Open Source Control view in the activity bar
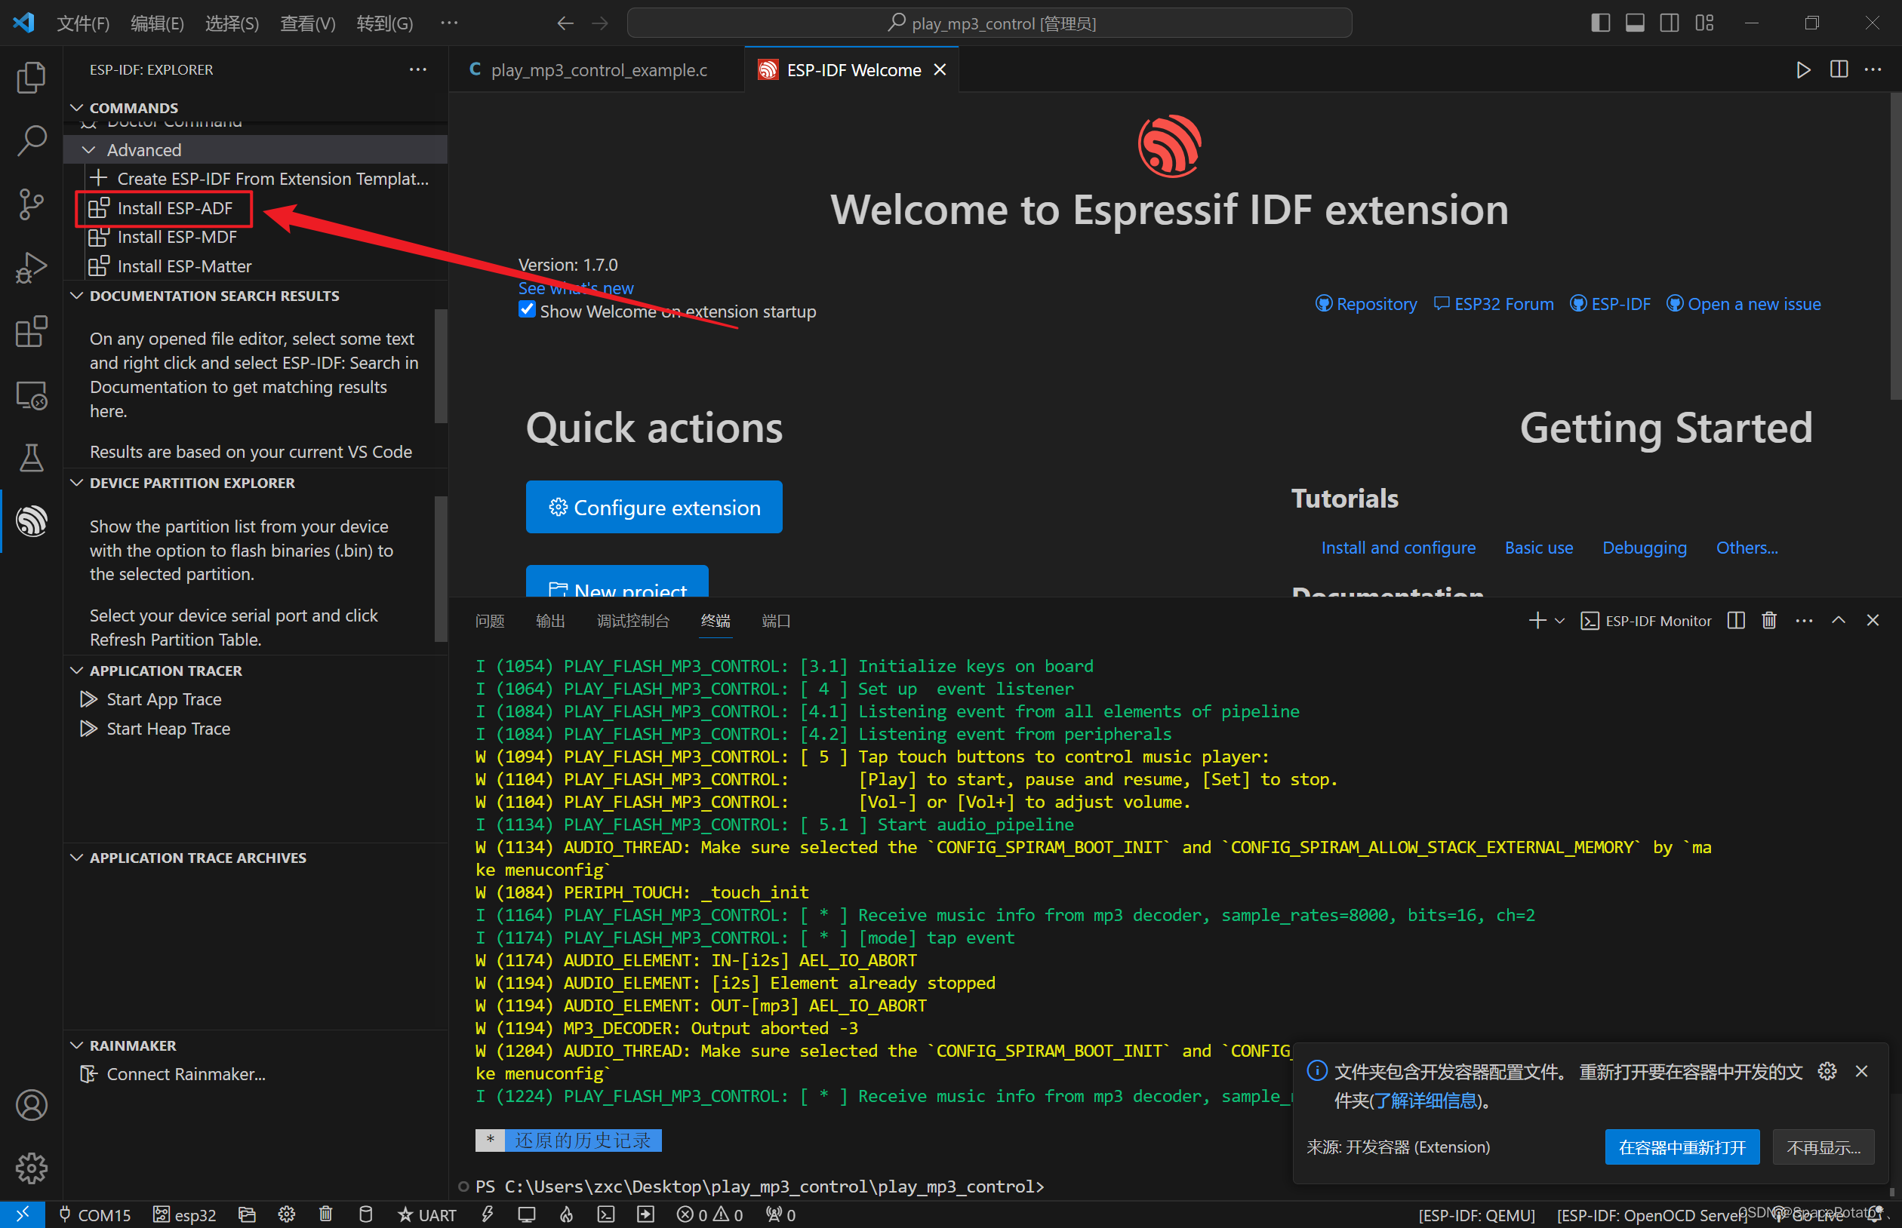The height and width of the screenshot is (1228, 1902). (x=31, y=204)
